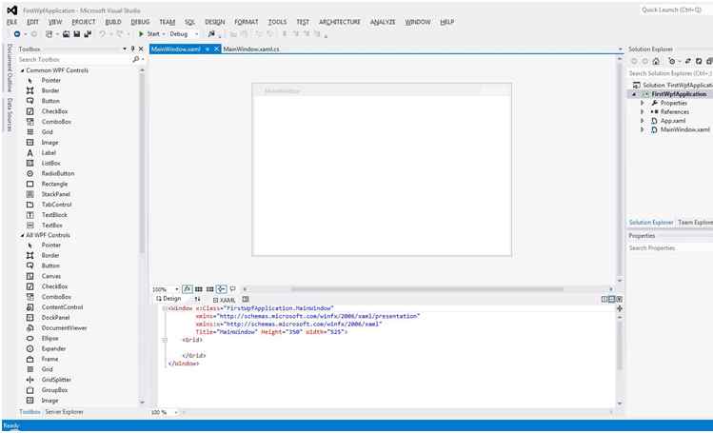
Task: Open the Data Sources side tab
Action: (x=10, y=114)
